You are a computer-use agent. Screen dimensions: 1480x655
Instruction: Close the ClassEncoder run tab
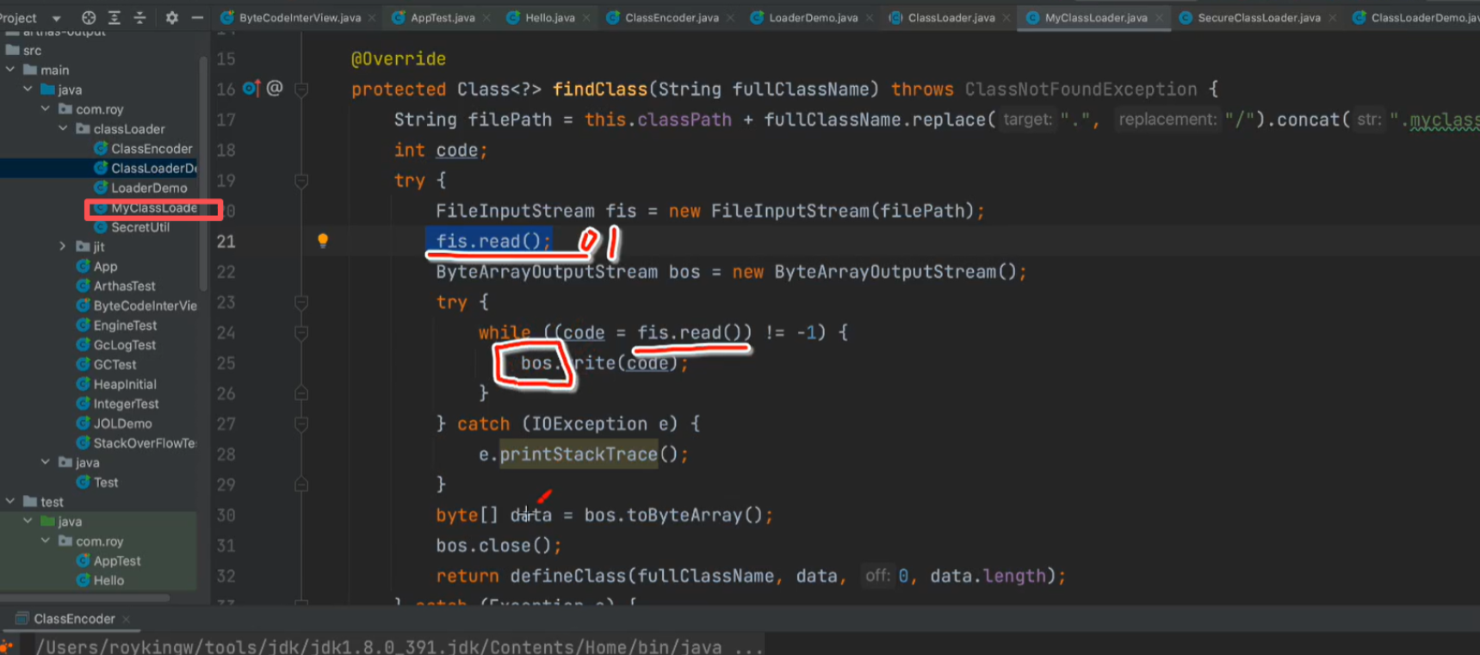[127, 619]
